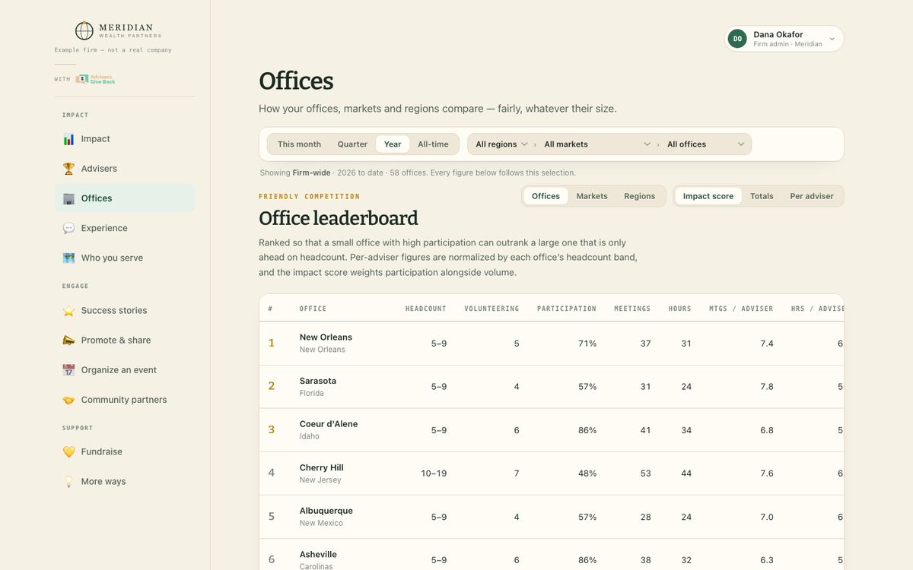This screenshot has width=913, height=570.
Task: Open the Fundraise page
Action: tap(125, 451)
